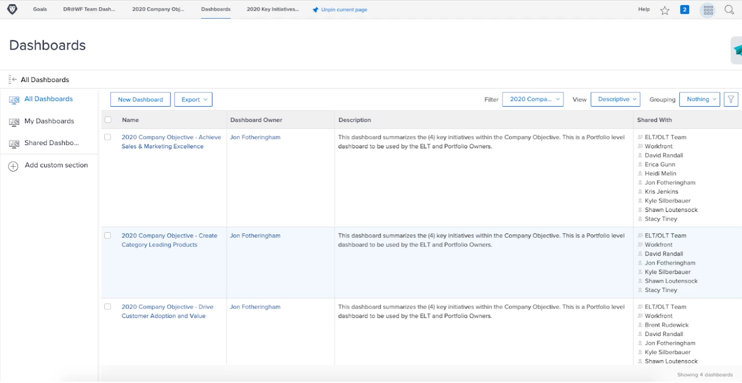Viewport: 742px width, 383px height.
Task: Click the Workfront lion logo
Action: tap(12, 9)
